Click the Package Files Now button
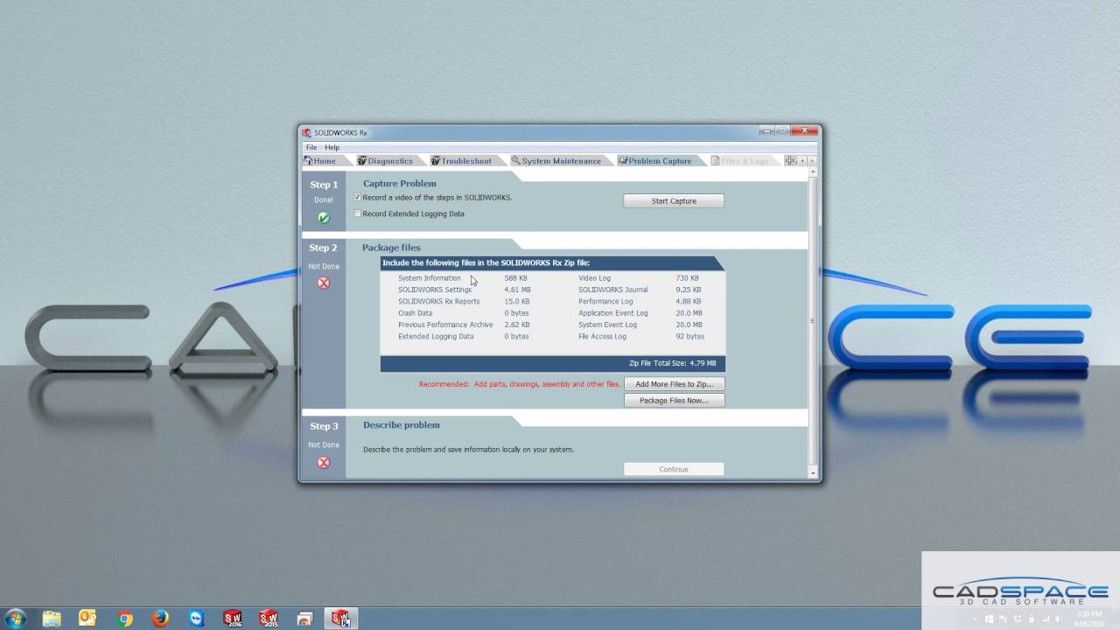 [x=675, y=401]
